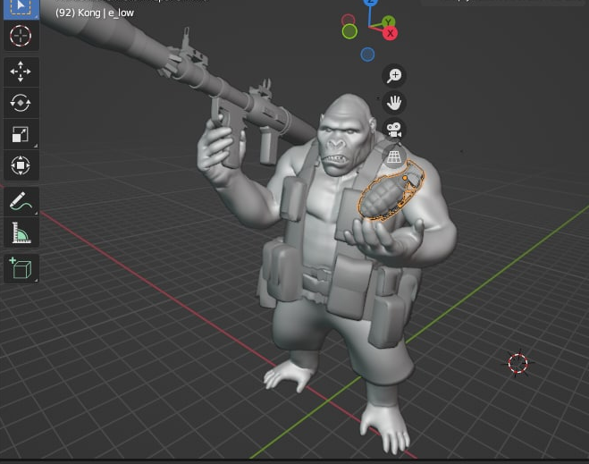Click the zoom magnifier viewport button

tap(394, 76)
